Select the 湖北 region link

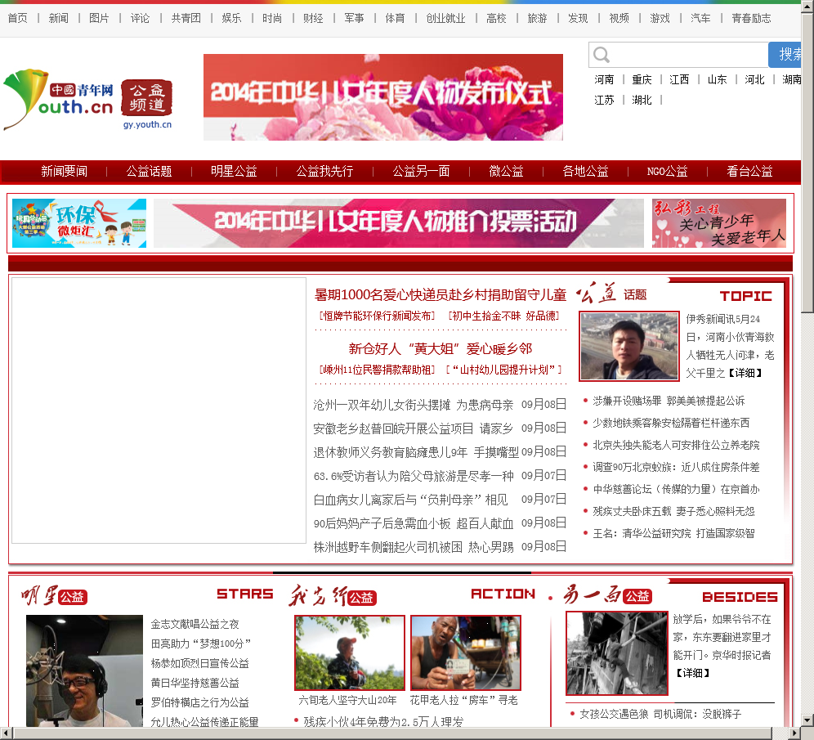[642, 100]
